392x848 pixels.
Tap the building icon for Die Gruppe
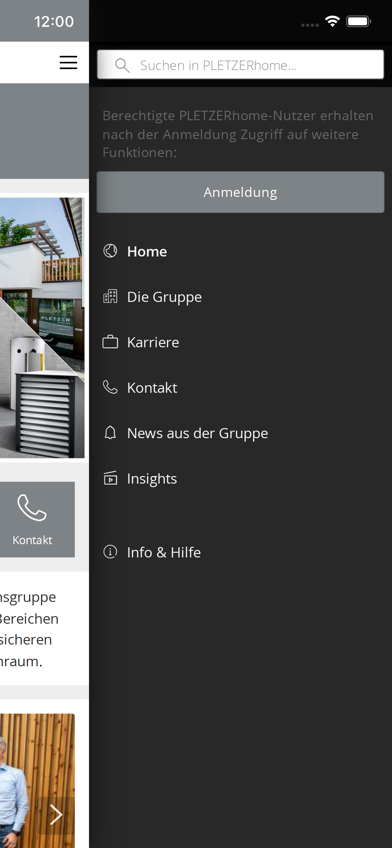[x=110, y=296]
